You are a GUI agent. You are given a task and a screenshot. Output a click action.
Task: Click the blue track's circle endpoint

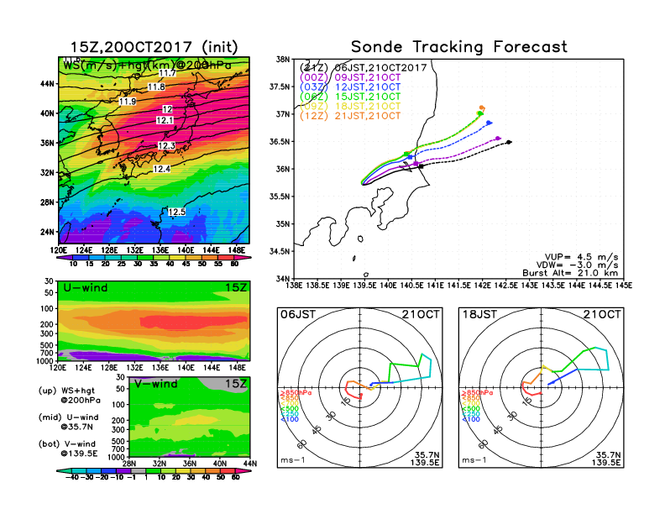pyautogui.click(x=489, y=123)
